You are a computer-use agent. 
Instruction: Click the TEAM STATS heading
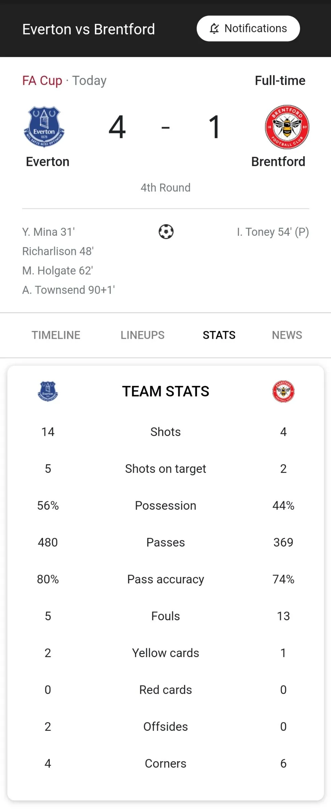166,391
